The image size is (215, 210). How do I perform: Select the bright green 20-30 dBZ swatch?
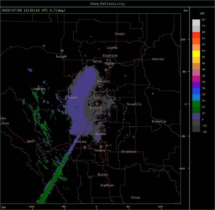(x=196, y=104)
